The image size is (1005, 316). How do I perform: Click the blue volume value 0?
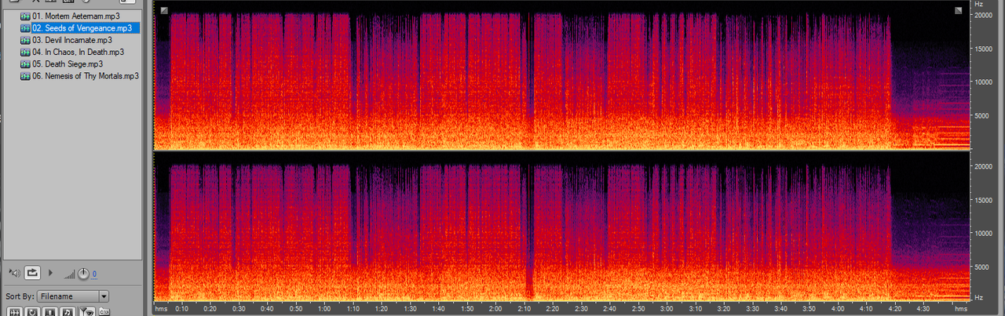tap(94, 274)
